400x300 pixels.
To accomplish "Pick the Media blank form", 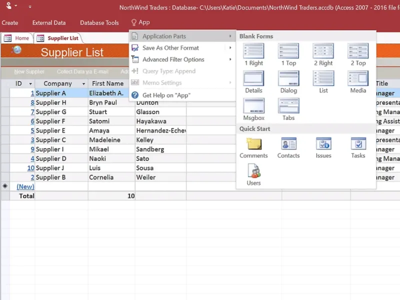I will (x=358, y=82).
